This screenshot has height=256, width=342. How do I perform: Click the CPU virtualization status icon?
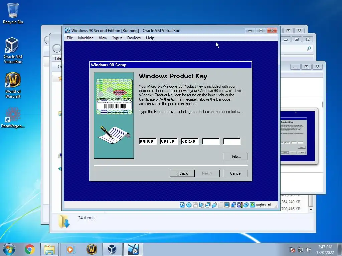(240, 205)
